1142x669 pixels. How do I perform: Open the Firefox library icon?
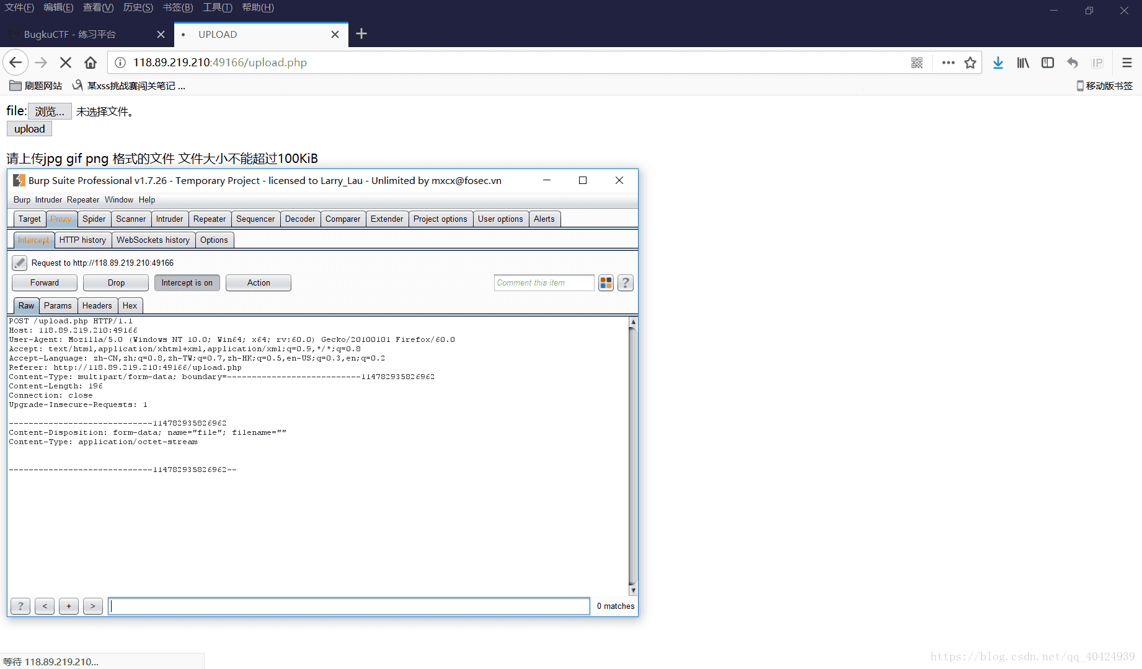1023,63
